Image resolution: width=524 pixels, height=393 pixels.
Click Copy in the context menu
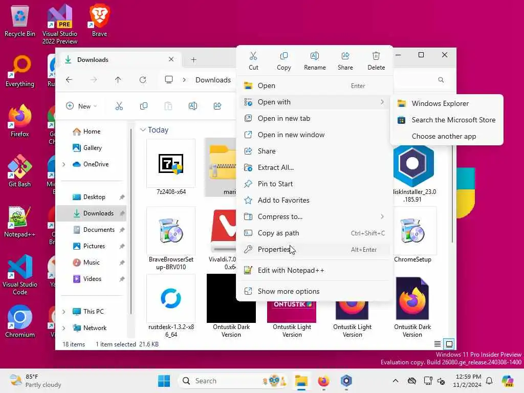click(x=283, y=61)
